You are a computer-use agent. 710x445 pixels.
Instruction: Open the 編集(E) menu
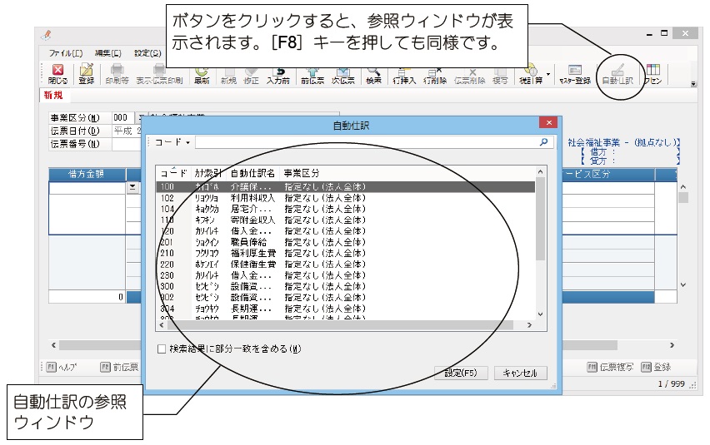point(107,52)
